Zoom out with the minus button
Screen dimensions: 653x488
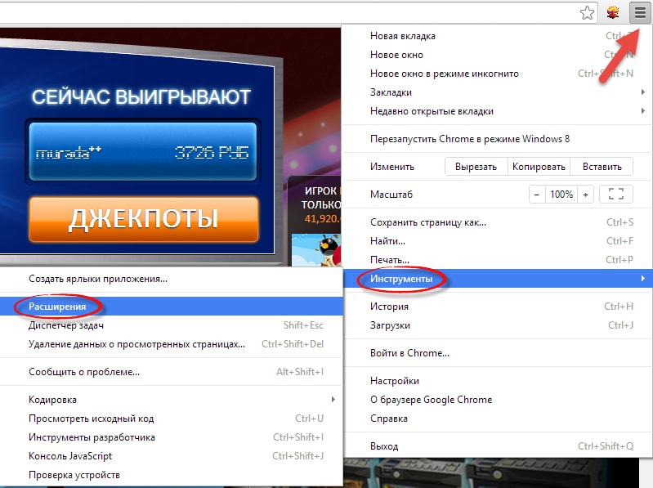536,195
